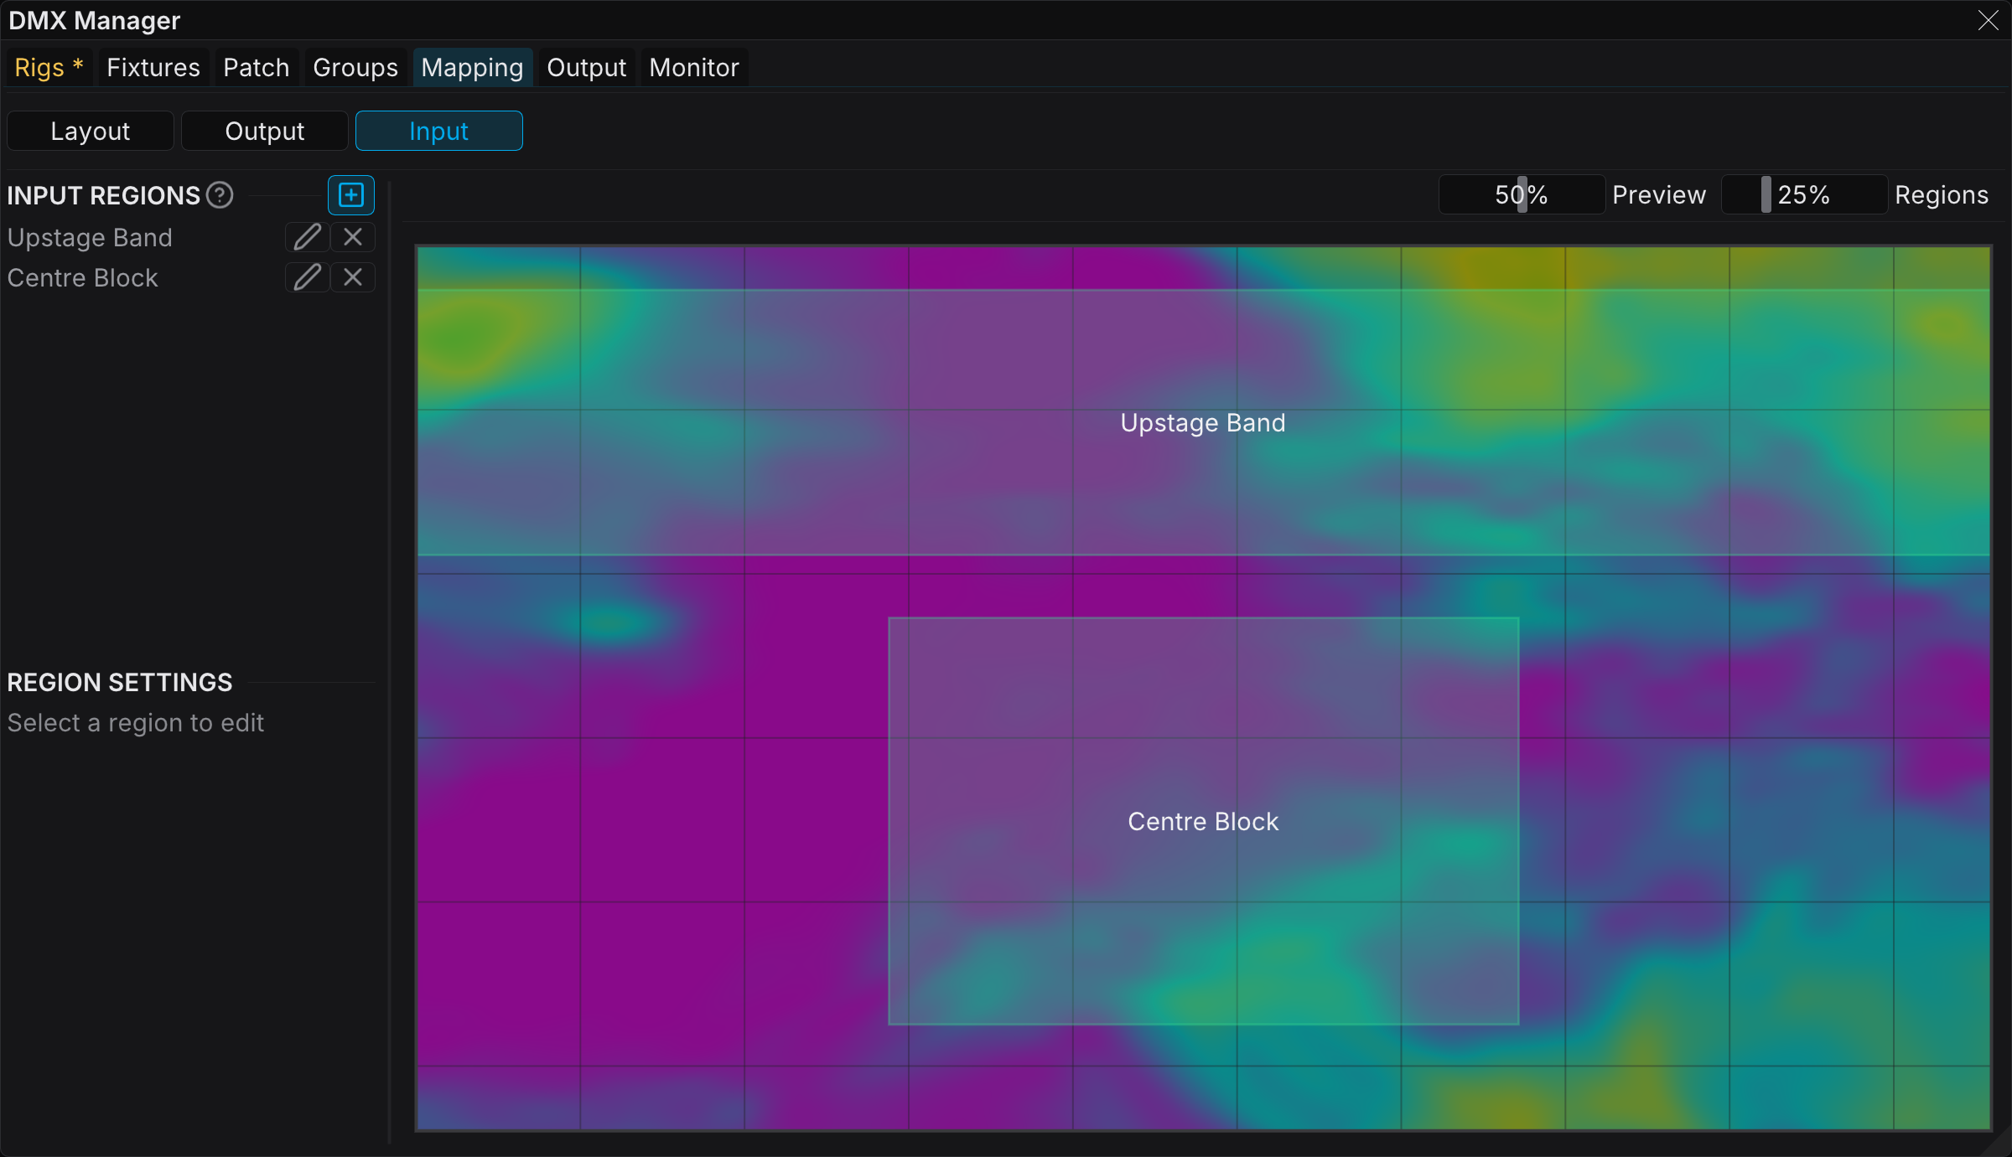Select Centre Block in the regions list
Image resolution: width=2012 pixels, height=1157 pixels.
82,277
